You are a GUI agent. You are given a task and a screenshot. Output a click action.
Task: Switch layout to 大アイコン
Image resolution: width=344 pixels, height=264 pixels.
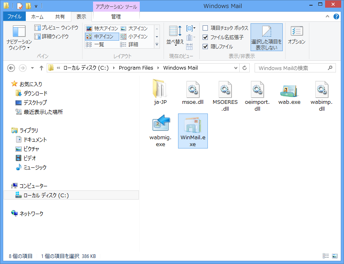coord(134,29)
